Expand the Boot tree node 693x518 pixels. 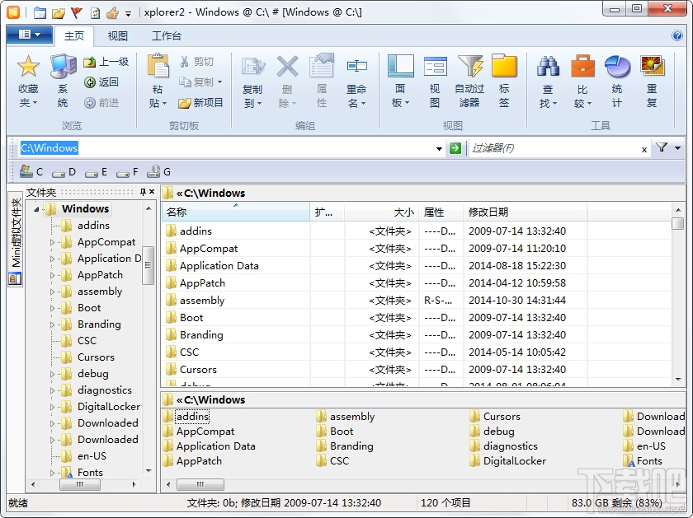pyautogui.click(x=52, y=308)
